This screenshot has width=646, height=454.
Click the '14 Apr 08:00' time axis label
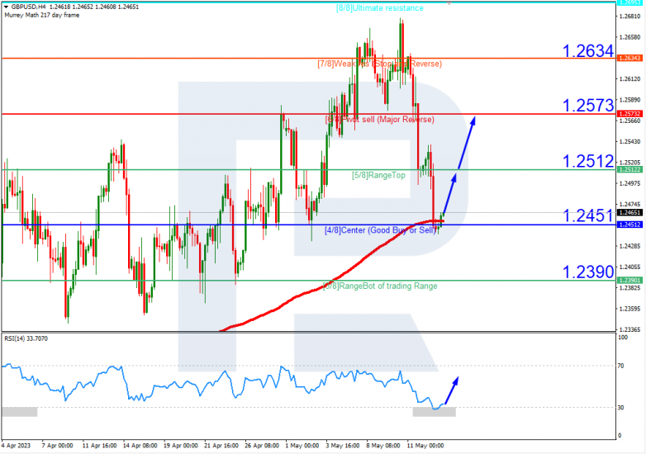click(140, 446)
